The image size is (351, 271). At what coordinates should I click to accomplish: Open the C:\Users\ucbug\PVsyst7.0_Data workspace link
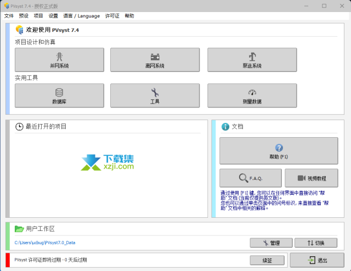pyautogui.click(x=45, y=242)
